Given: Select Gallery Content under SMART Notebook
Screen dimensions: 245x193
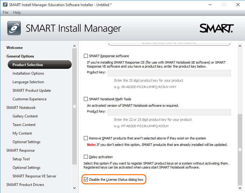Looking at the screenshot, I should (25, 116).
